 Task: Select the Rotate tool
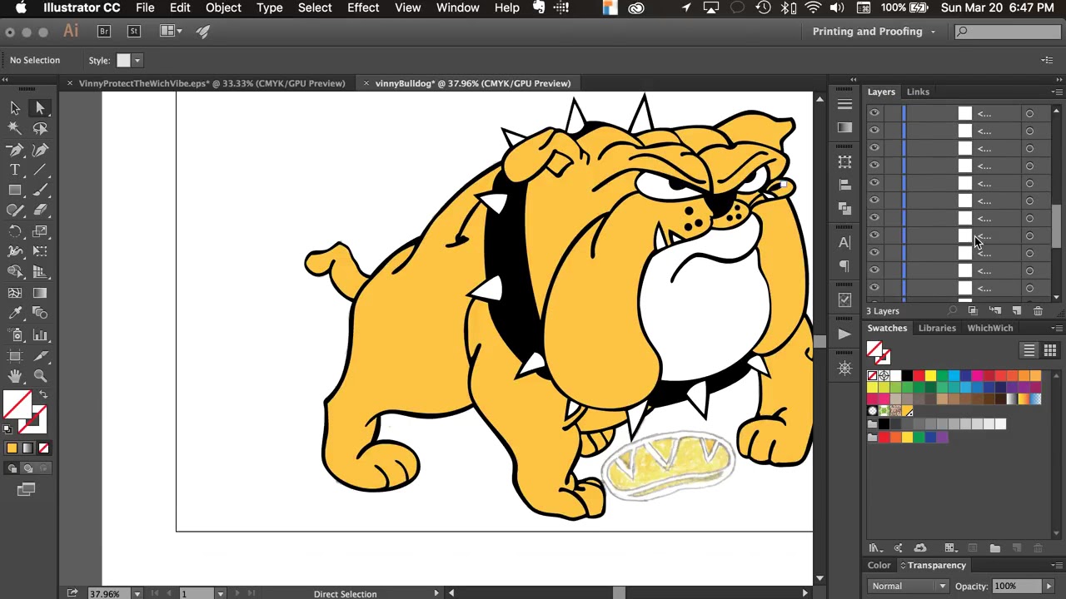pyautogui.click(x=15, y=231)
